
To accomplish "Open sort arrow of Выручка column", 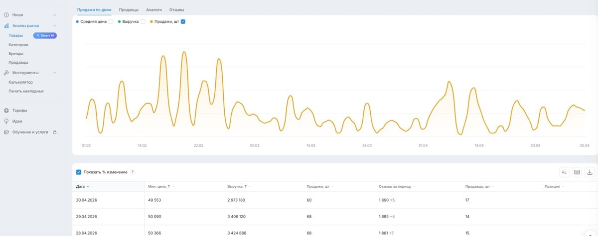I will 249,187.
